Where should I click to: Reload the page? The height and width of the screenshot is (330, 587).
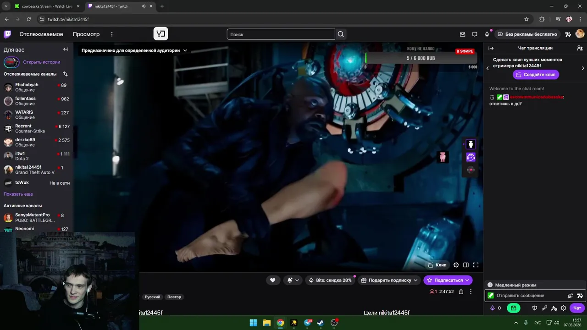click(29, 19)
